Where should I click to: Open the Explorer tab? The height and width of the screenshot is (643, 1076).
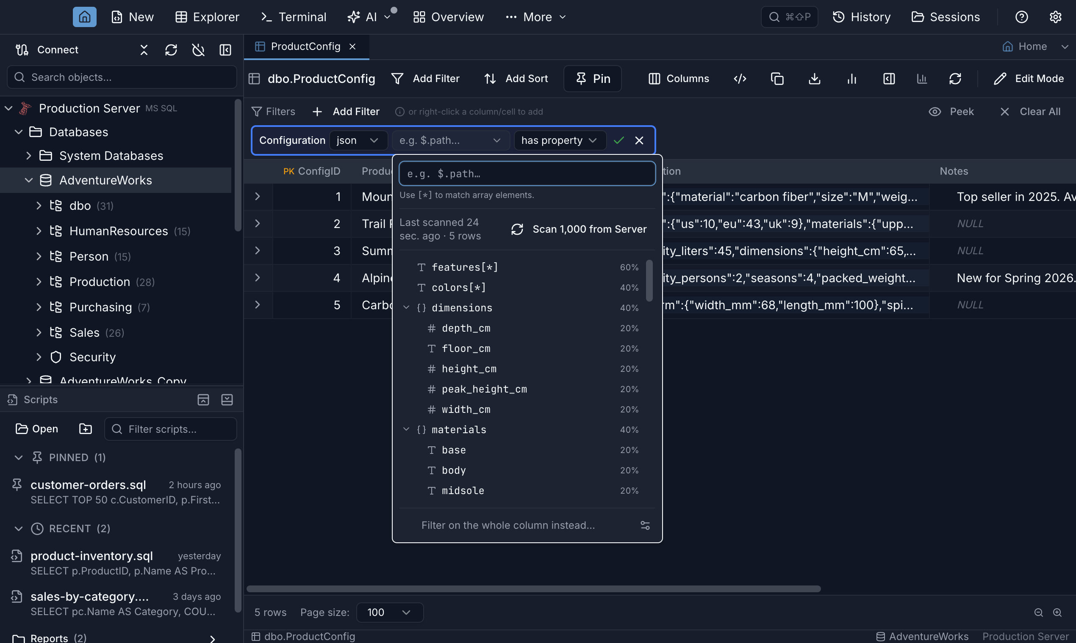207,17
